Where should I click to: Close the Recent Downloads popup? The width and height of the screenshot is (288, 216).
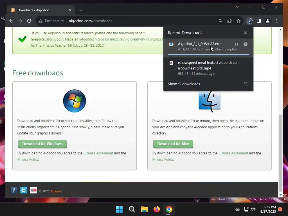click(245, 33)
